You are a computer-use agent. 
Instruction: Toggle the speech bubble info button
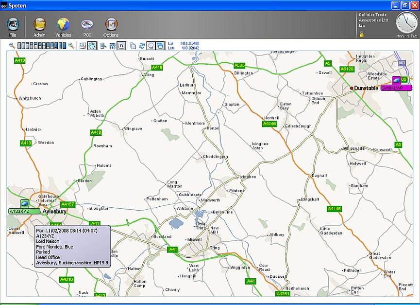(x=151, y=46)
